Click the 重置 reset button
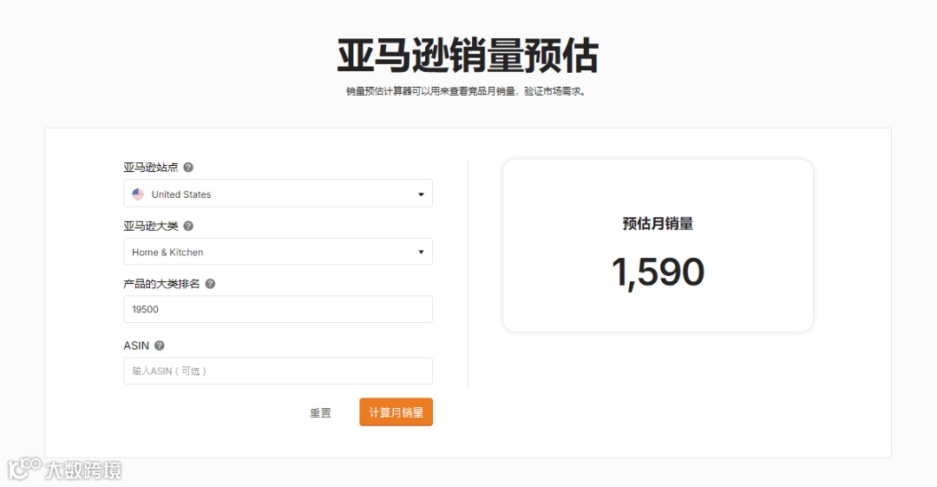Image resolution: width=937 pixels, height=487 pixels. click(x=320, y=413)
